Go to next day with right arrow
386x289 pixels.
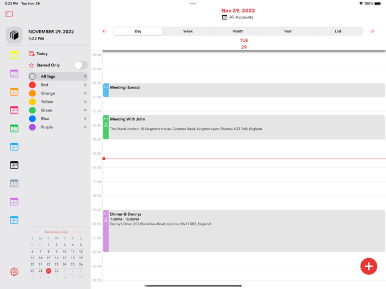(x=372, y=31)
